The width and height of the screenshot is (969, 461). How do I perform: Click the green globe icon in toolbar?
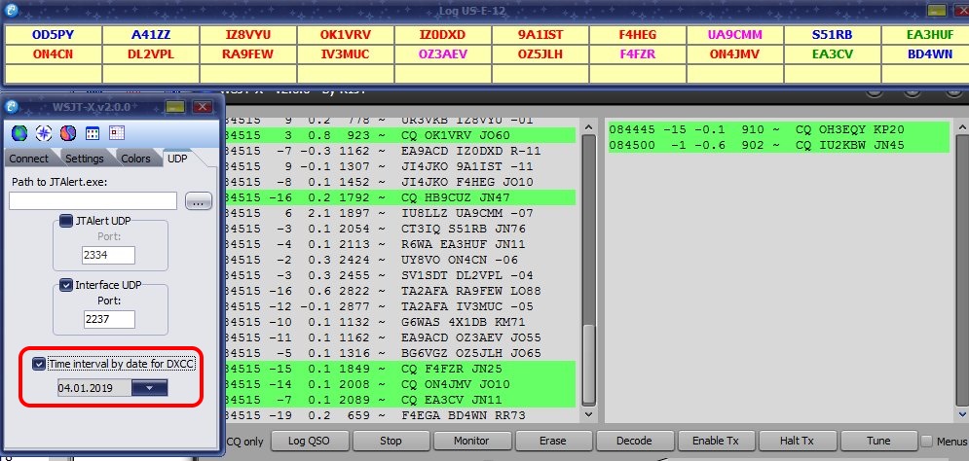(x=19, y=133)
